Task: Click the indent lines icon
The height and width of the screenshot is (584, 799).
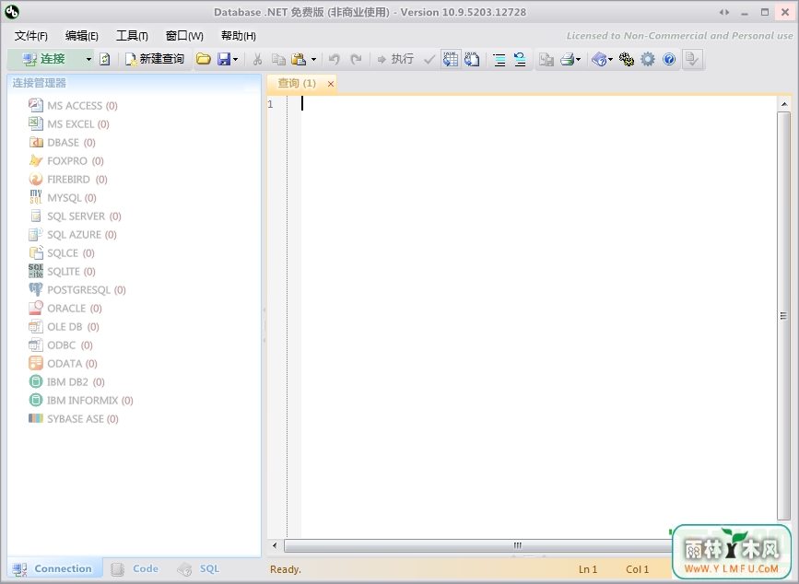Action: pos(499,60)
